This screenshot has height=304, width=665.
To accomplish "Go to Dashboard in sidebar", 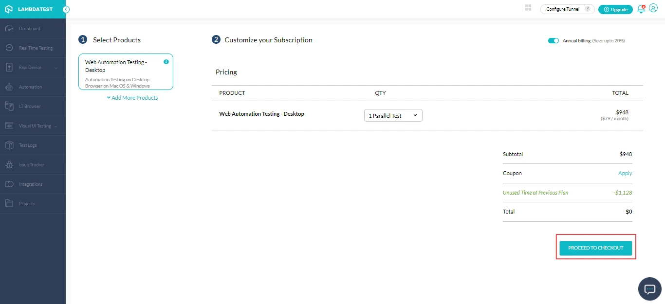I will click(29, 29).
